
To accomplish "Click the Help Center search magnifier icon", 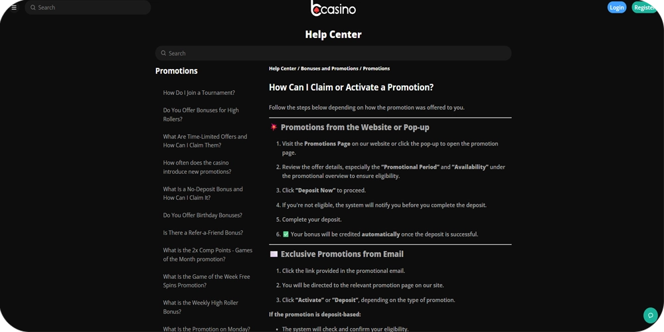I will [x=163, y=53].
